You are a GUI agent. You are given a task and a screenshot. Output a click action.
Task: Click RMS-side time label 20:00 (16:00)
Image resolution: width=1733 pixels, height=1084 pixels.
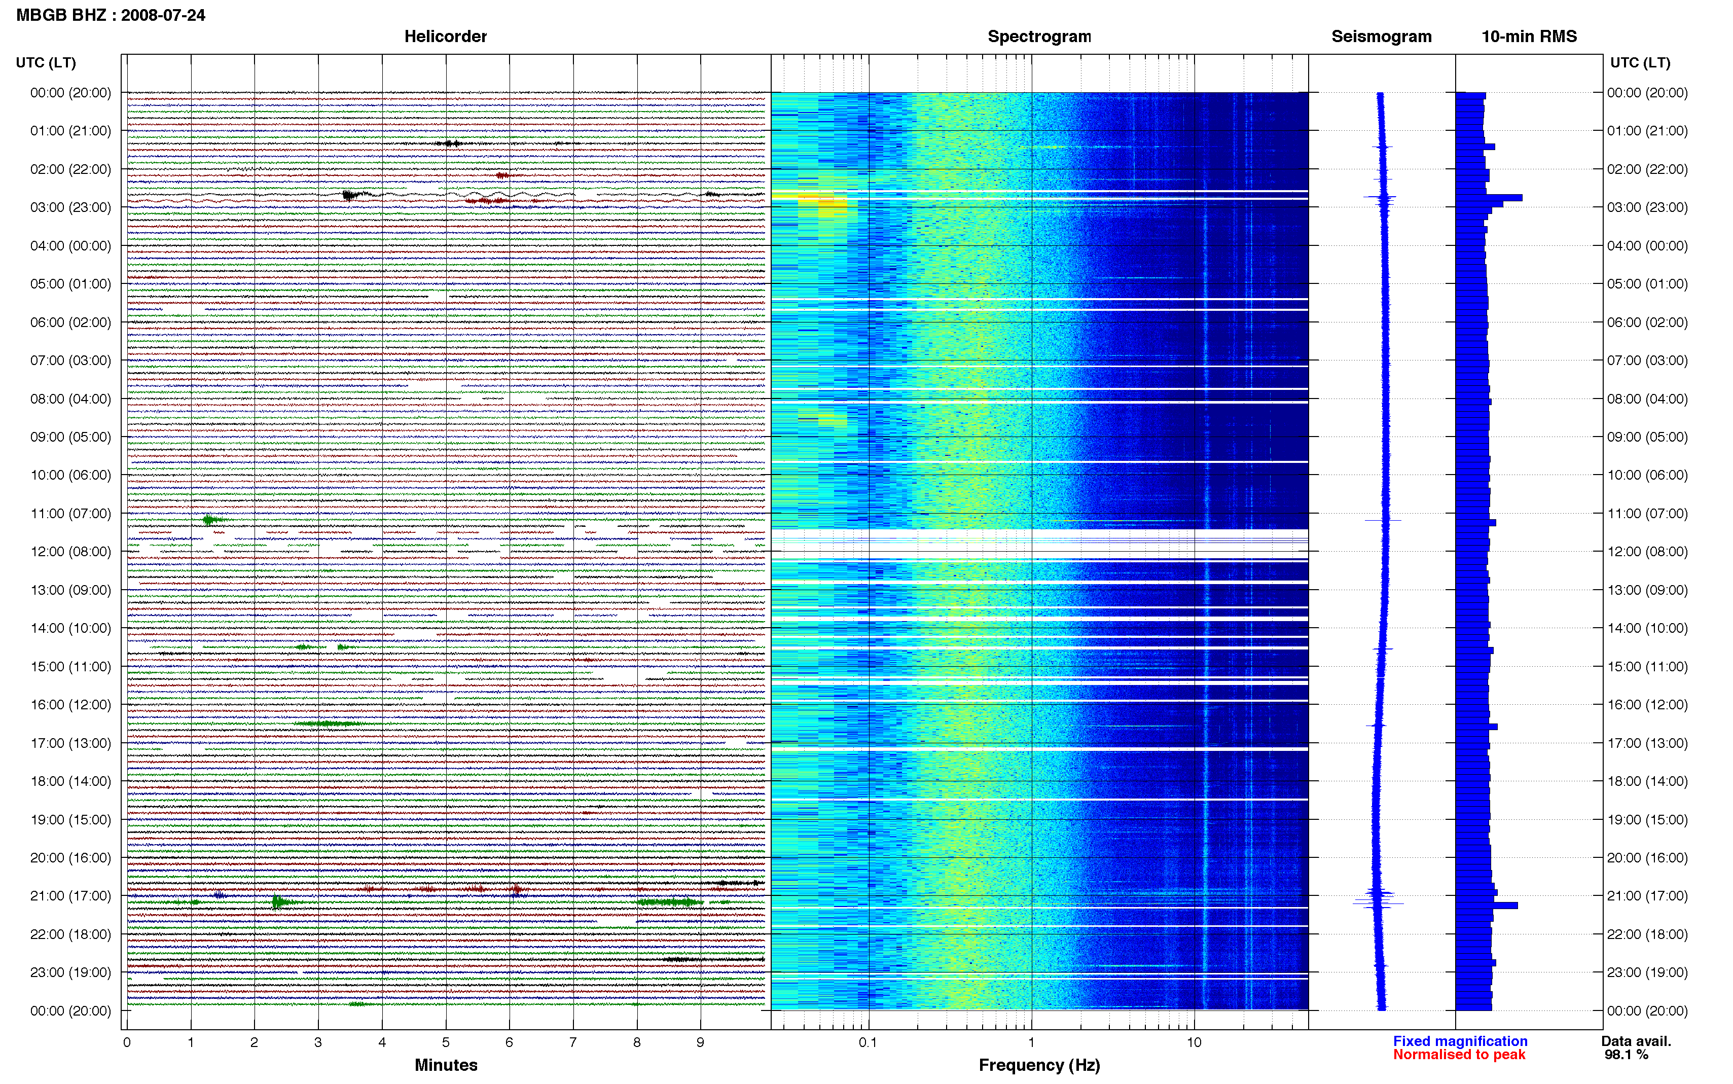1647,857
